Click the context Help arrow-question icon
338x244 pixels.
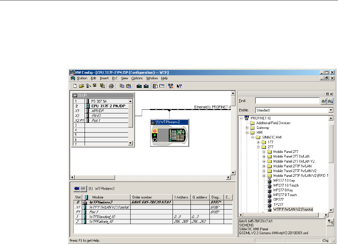pyautogui.click(x=179, y=86)
